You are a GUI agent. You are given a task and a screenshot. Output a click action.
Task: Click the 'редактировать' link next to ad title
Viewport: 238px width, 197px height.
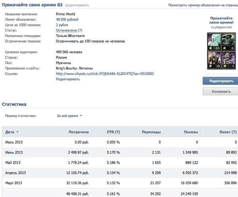[x=77, y=5]
